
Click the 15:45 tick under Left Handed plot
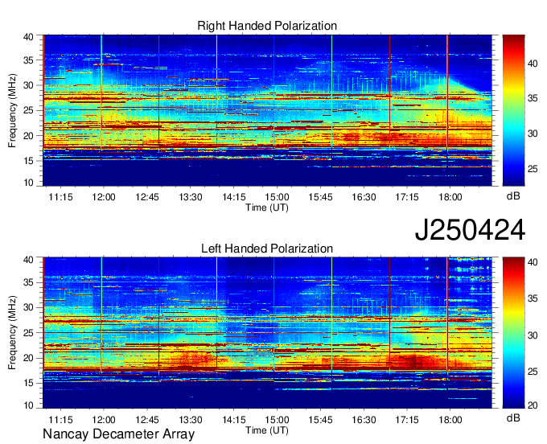click(x=320, y=420)
